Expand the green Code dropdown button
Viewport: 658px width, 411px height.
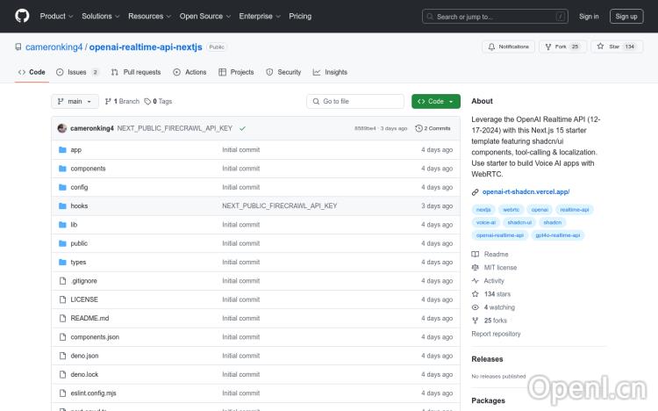point(435,101)
